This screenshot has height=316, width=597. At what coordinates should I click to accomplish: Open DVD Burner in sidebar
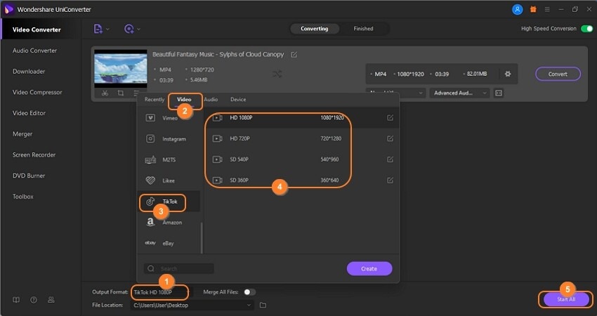coord(29,176)
